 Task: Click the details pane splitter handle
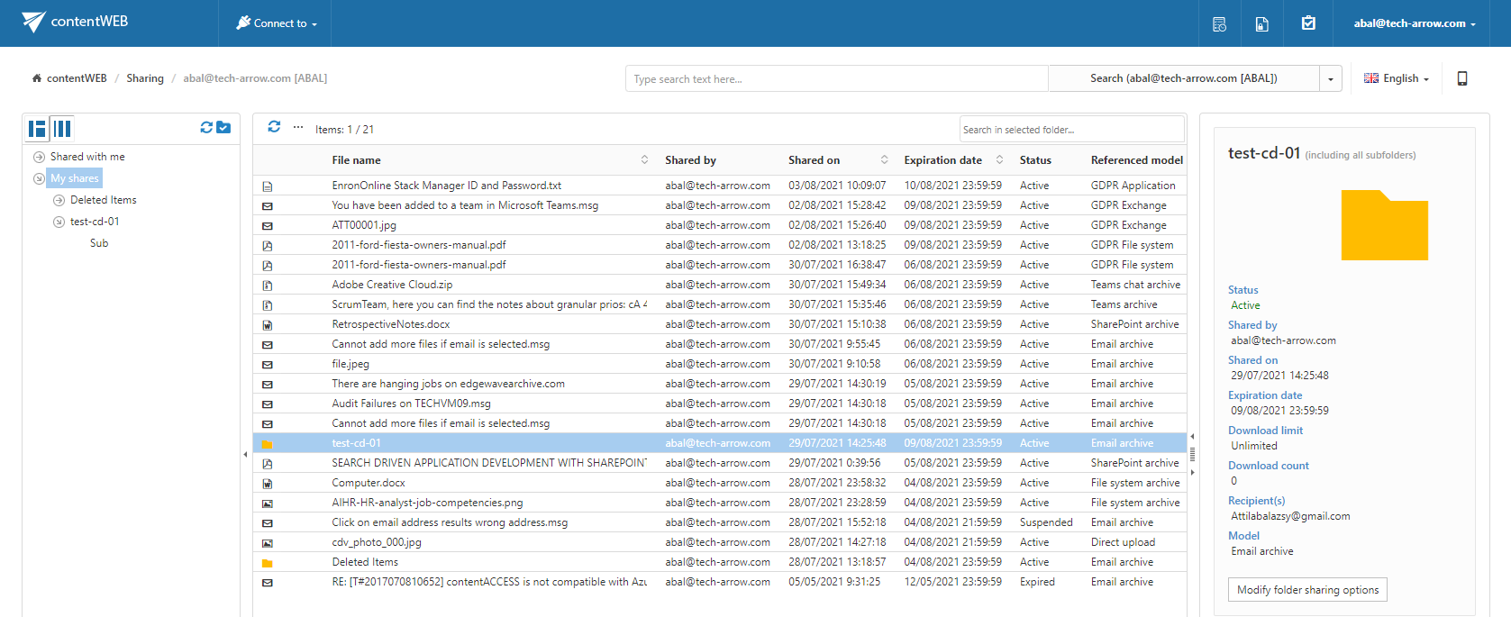1193,455
